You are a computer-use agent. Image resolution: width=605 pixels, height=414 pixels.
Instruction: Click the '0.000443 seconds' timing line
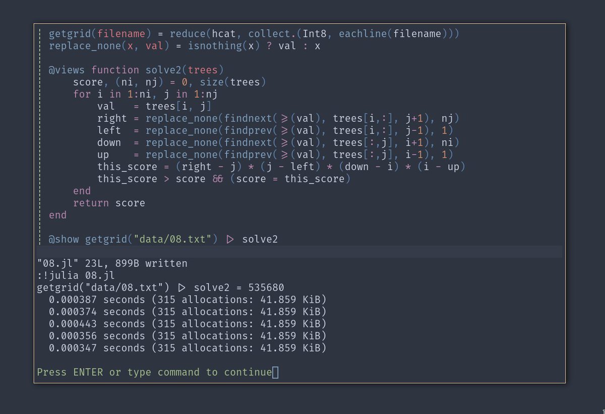[188, 324]
